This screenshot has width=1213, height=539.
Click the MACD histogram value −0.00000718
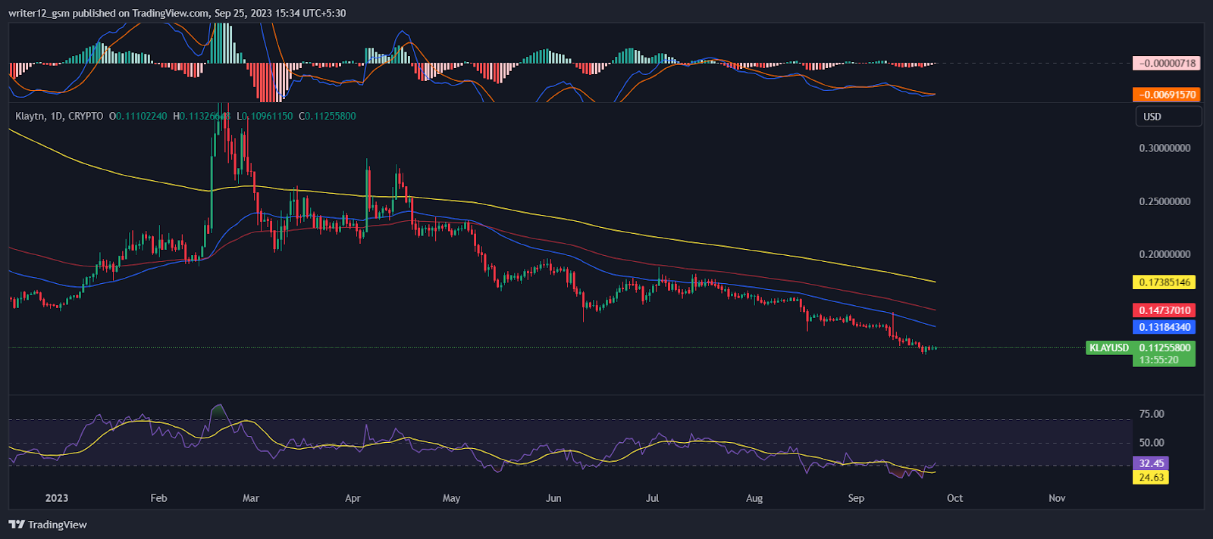[x=1166, y=63]
